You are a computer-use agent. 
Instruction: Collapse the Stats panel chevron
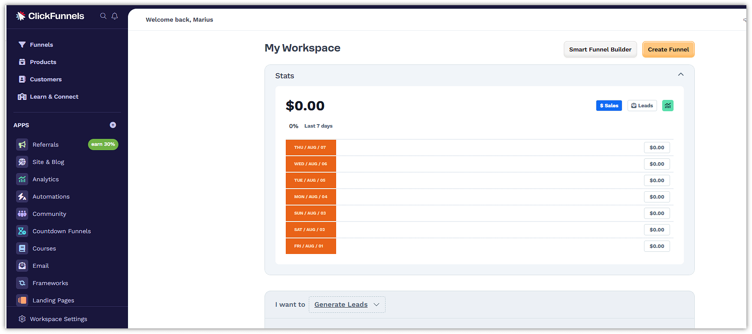click(x=680, y=75)
